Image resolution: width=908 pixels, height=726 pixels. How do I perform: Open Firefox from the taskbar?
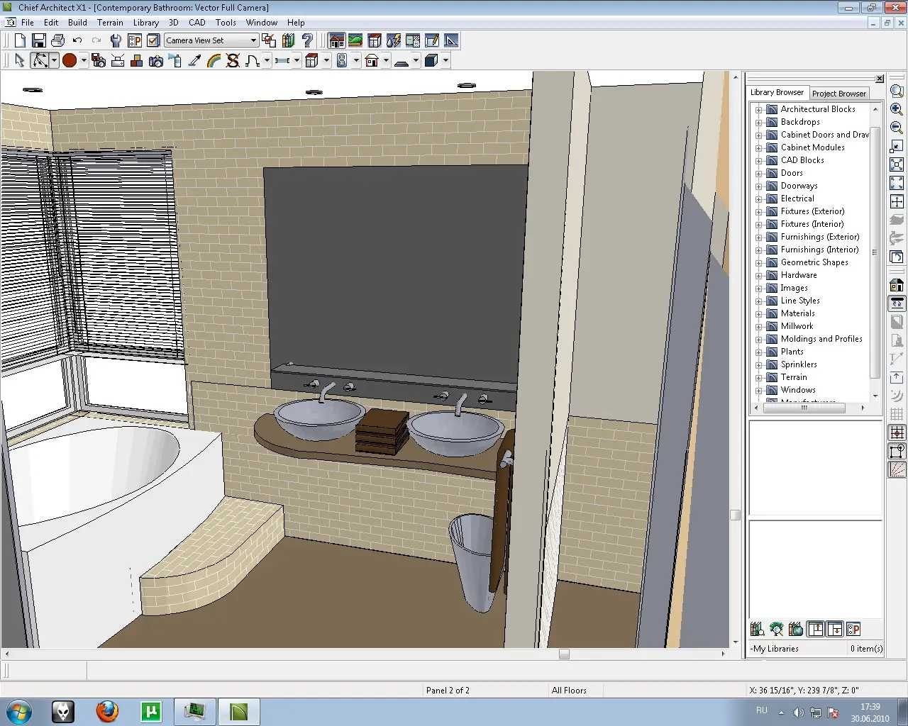point(107,711)
